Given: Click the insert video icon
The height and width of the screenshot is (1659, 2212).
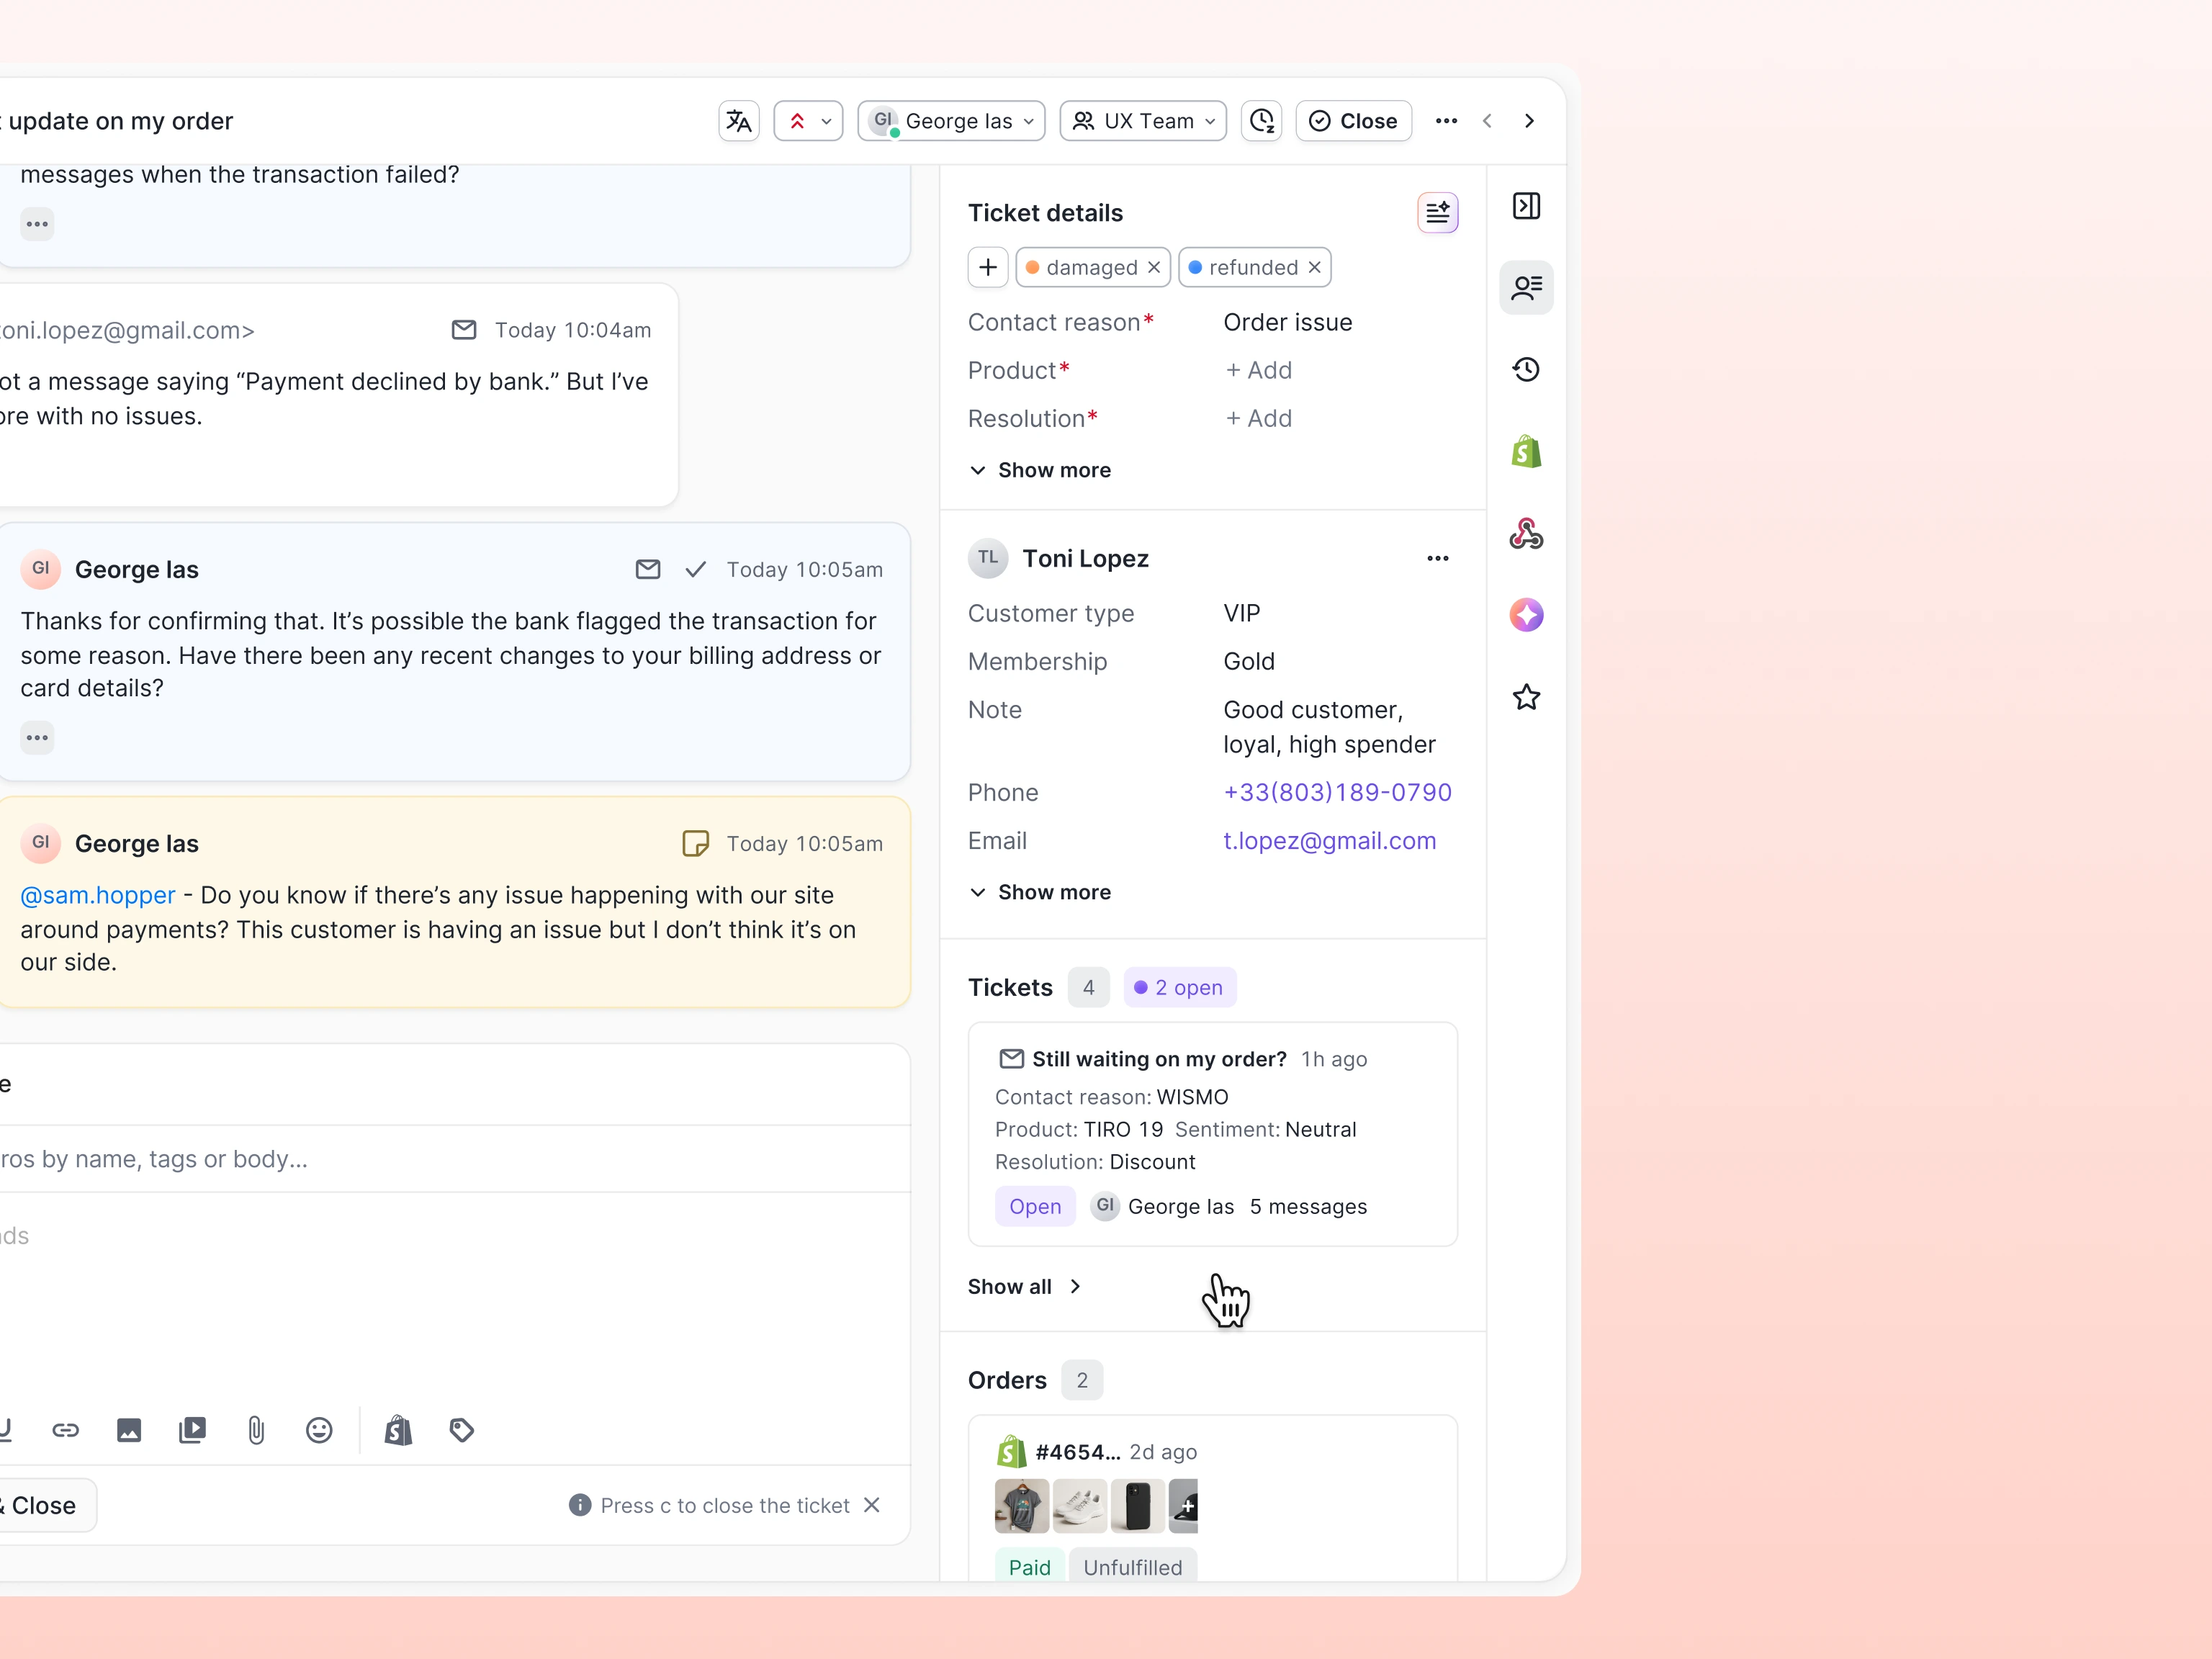Looking at the screenshot, I should coord(192,1431).
